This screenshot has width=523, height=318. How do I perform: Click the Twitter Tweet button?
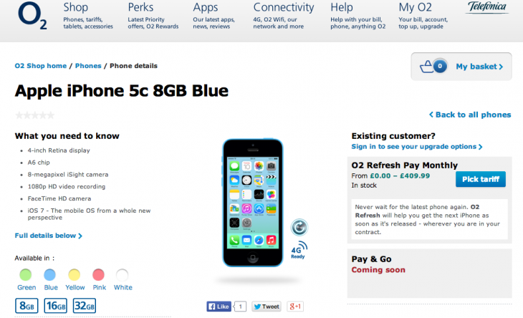tap(267, 307)
